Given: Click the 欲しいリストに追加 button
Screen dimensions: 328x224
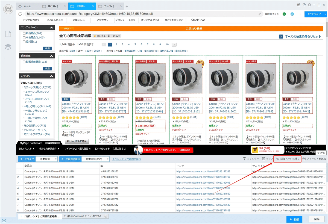Looking at the screenshot, I should click(77, 141).
